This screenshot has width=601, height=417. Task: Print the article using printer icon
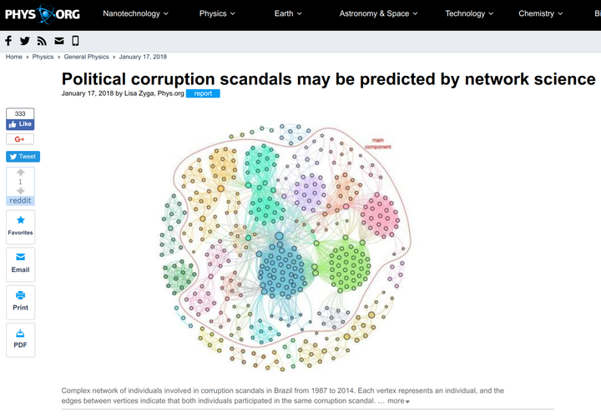click(21, 302)
